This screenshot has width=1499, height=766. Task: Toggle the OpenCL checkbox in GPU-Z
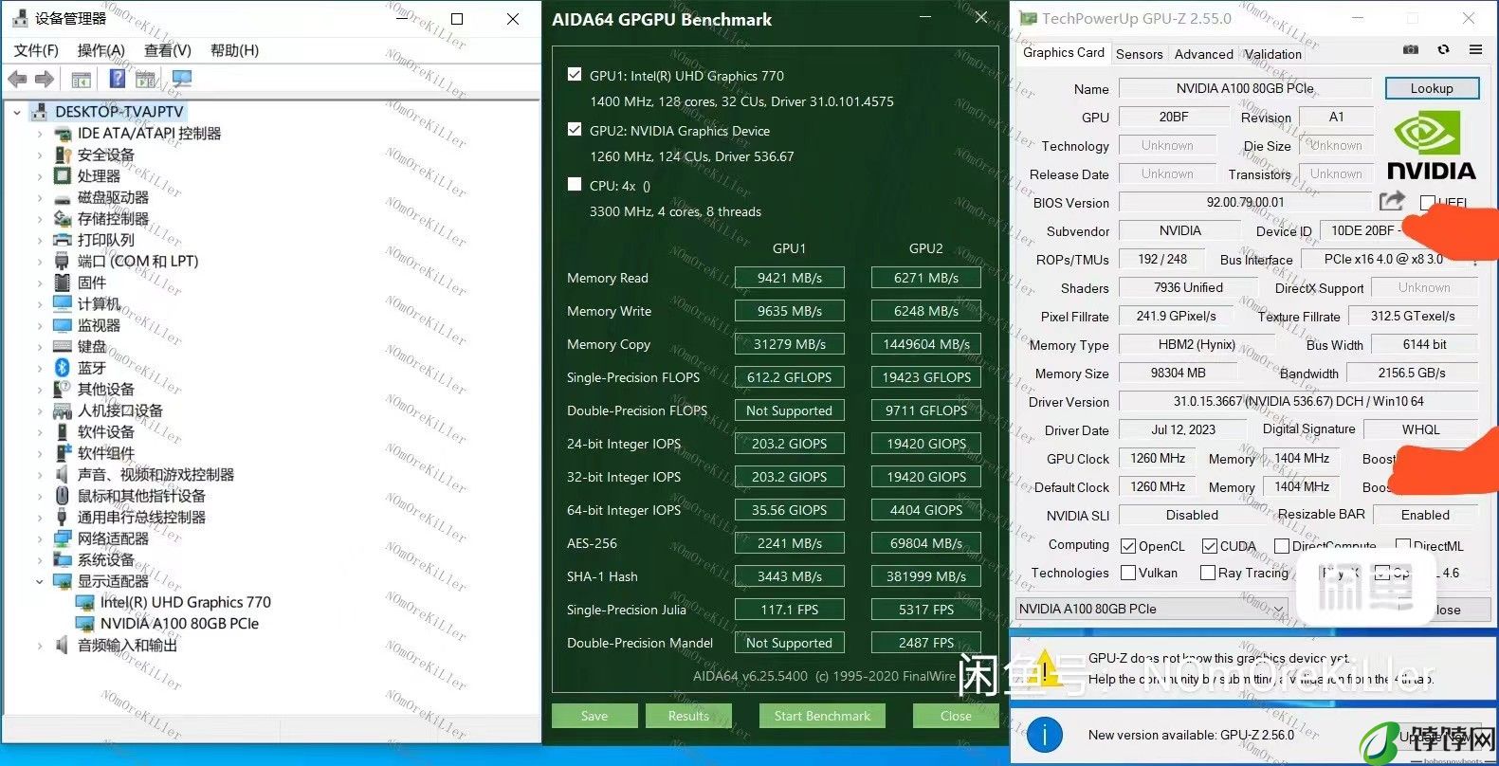click(x=1128, y=546)
